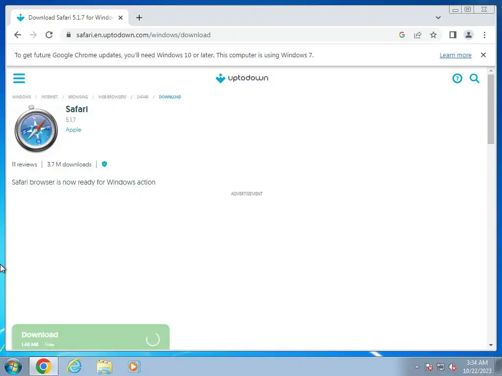Share this page icon
The image size is (502, 376).
[x=418, y=35]
